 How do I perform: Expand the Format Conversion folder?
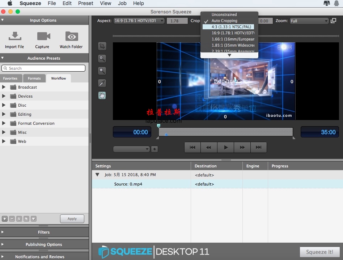[4, 123]
